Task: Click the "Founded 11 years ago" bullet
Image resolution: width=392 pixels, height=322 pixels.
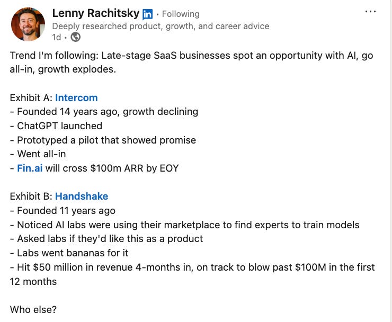Action: coord(65,210)
